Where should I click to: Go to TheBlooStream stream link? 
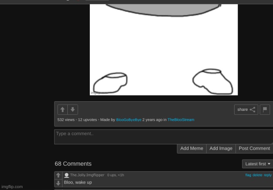tap(181, 120)
